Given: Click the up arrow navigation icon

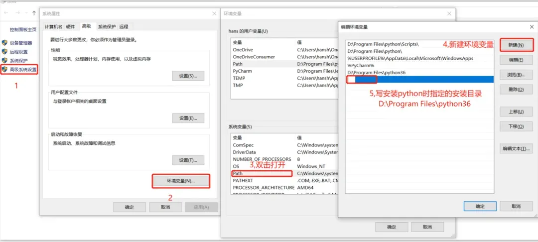Looking at the screenshot, I should [x=34, y=13].
